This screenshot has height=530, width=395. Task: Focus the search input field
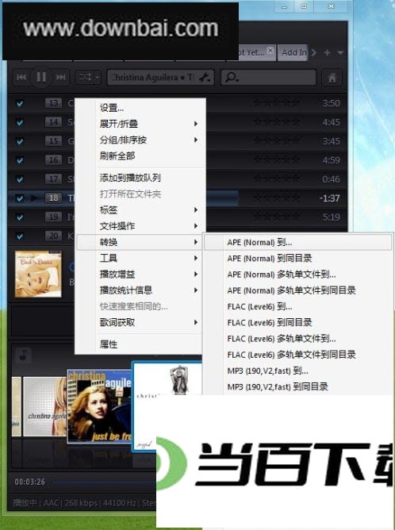[x=269, y=78]
